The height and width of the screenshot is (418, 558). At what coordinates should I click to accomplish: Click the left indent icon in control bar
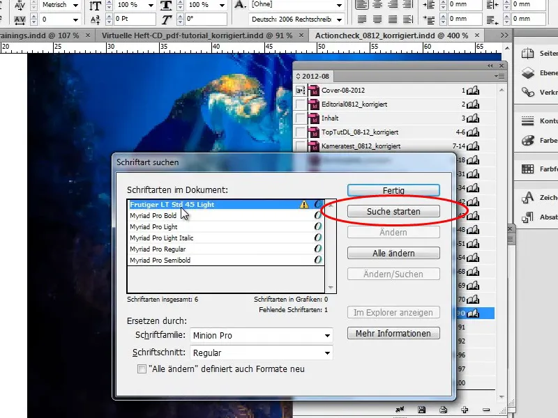[x=428, y=5]
